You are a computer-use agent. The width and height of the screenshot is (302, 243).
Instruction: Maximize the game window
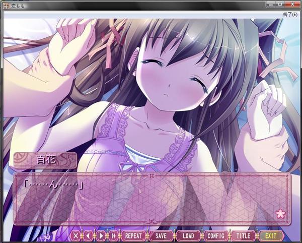coord(280,4)
